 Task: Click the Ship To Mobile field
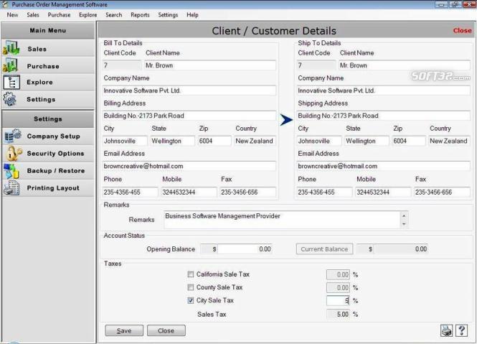(x=383, y=192)
